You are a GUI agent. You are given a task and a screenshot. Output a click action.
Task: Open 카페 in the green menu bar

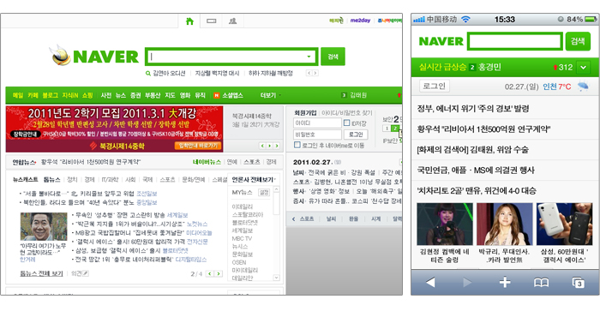click(x=33, y=95)
